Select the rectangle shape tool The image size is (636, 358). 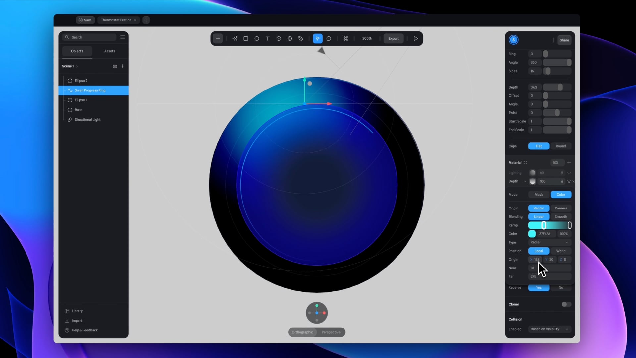click(x=246, y=39)
